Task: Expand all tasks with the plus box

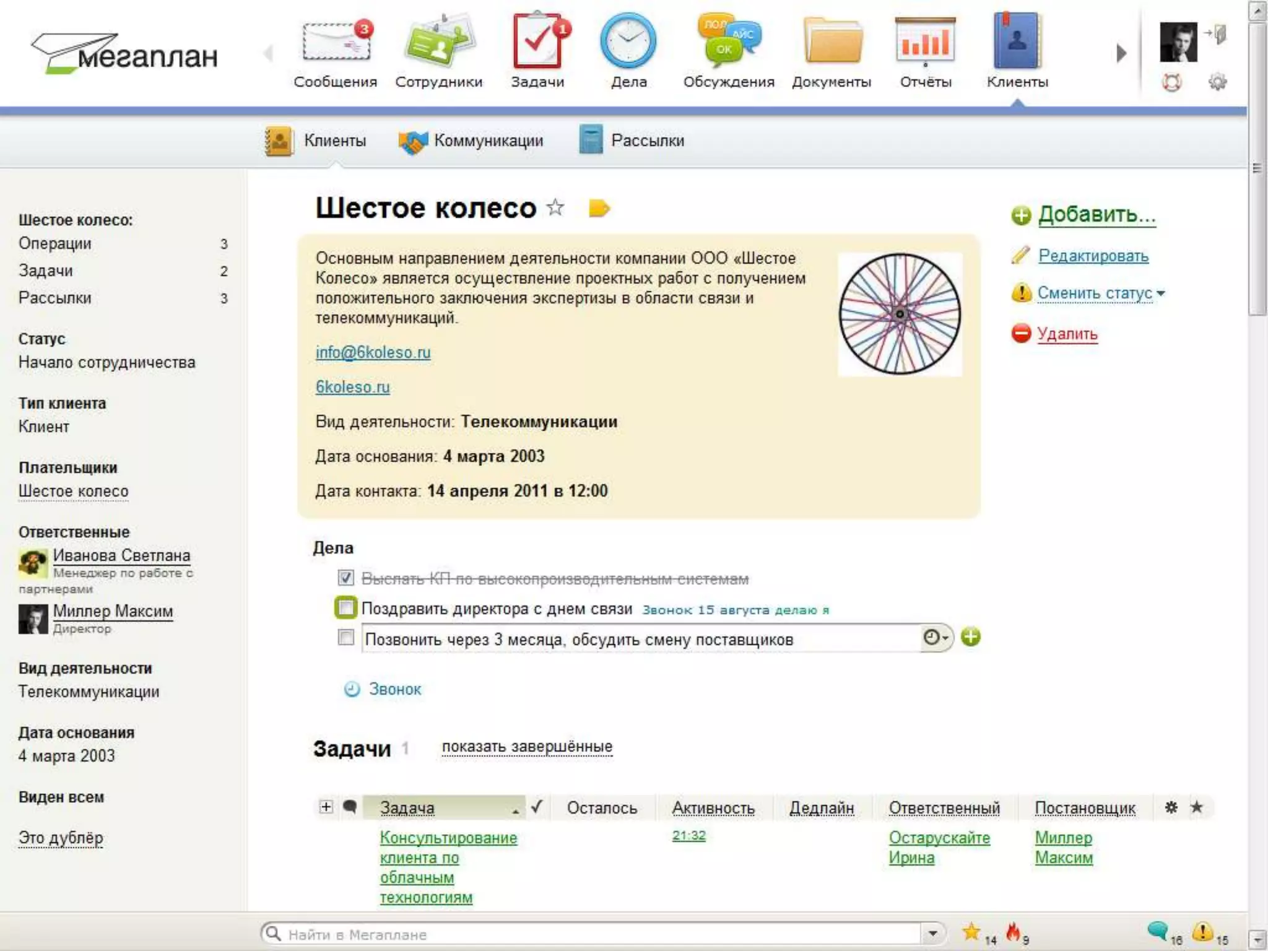Action: coord(326,807)
